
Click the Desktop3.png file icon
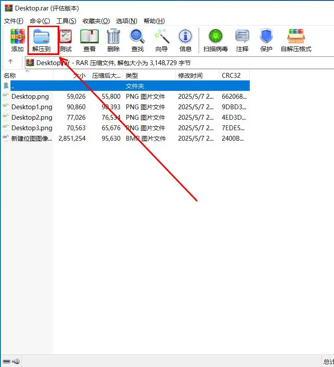(x=6, y=128)
